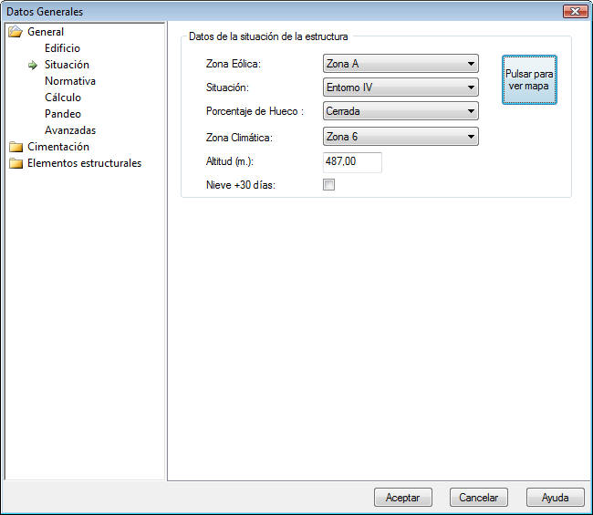
Task: Open the Porcentaje de Hueco dropdown
Action: tap(401, 111)
